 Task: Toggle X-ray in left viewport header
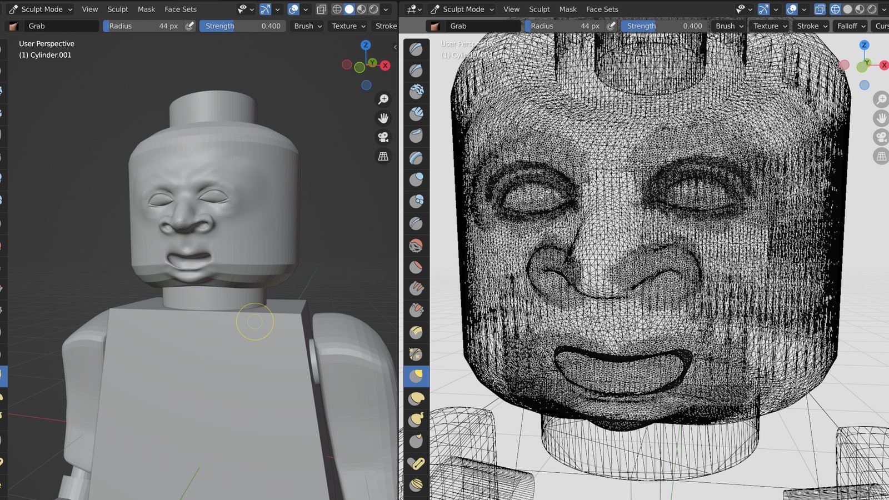click(x=321, y=9)
